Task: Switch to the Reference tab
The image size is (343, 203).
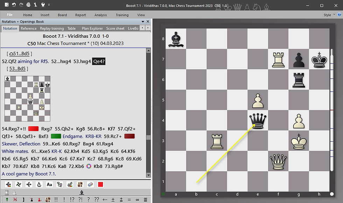Action: (x=29, y=28)
